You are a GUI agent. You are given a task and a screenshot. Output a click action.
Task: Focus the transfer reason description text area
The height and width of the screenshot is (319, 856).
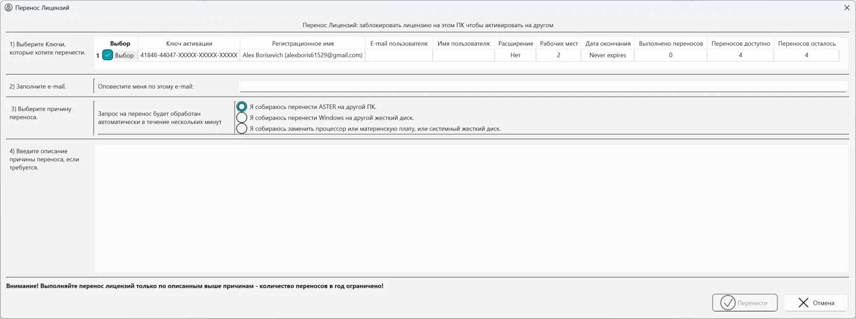[471, 208]
